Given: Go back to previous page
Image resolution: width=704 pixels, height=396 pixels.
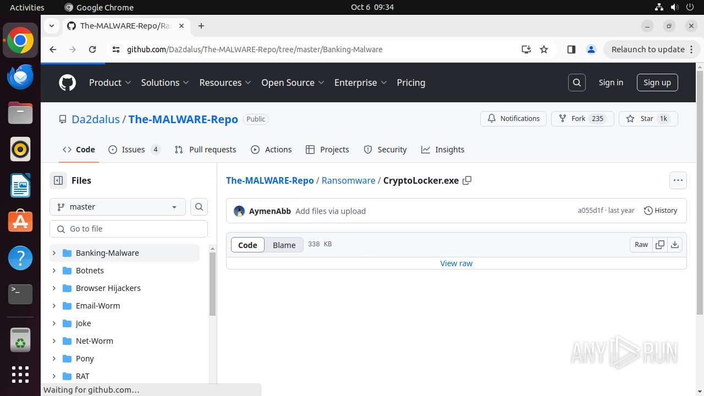Looking at the screenshot, I should coord(53,50).
